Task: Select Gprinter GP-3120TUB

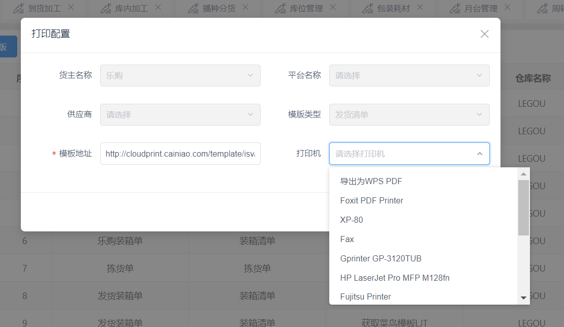Action: click(423, 258)
